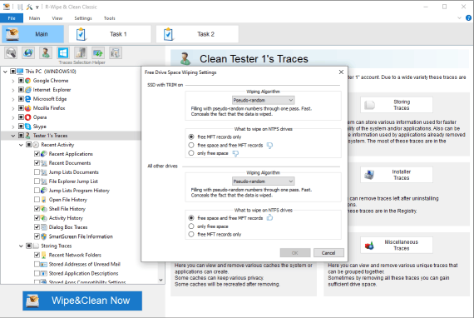The width and height of the screenshot is (474, 318).
Task: Select other drives 'free space and free MFT records'
Action: 191,218
